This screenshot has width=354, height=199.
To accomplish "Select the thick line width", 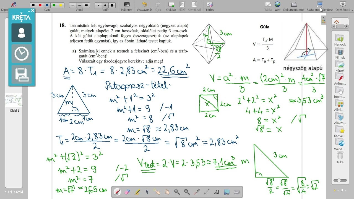I will pyautogui.click(x=86, y=5).
